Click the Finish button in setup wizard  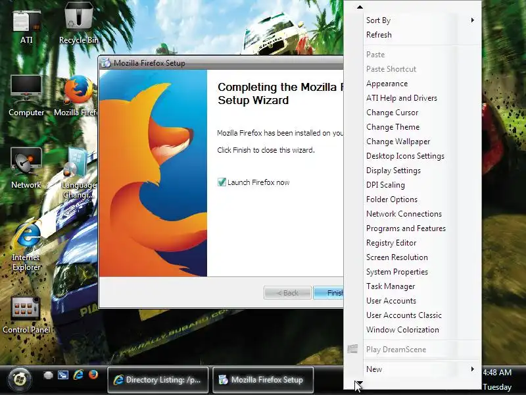point(329,293)
